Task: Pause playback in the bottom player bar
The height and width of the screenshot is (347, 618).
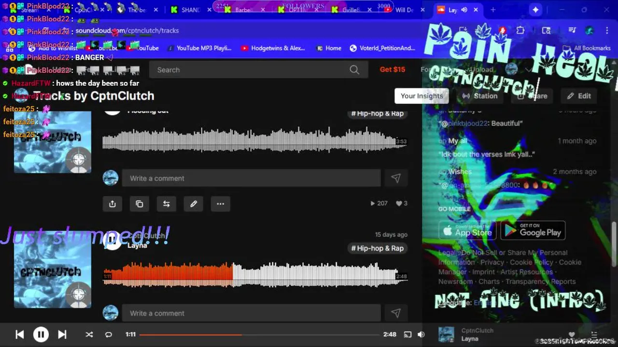Action: [41, 334]
